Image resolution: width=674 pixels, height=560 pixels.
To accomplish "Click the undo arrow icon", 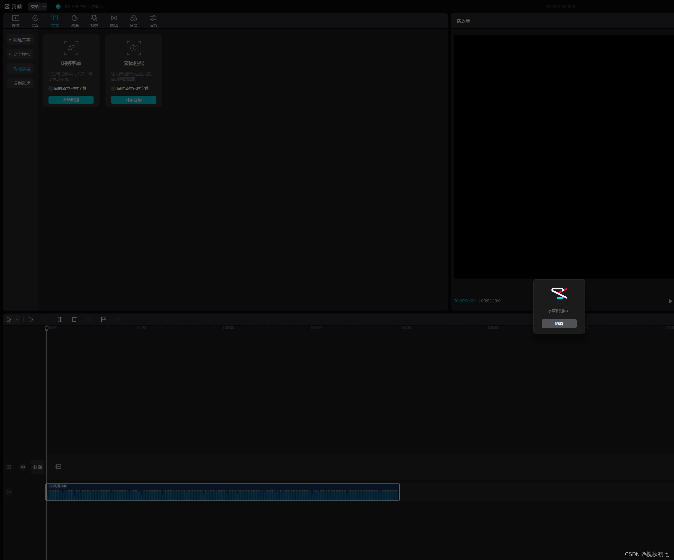I will pyautogui.click(x=31, y=320).
